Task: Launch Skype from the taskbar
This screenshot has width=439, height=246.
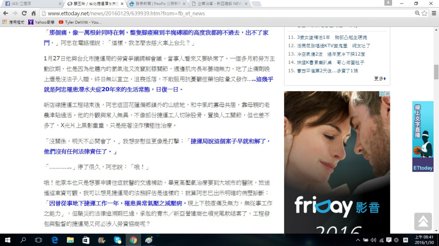Action: point(117,240)
